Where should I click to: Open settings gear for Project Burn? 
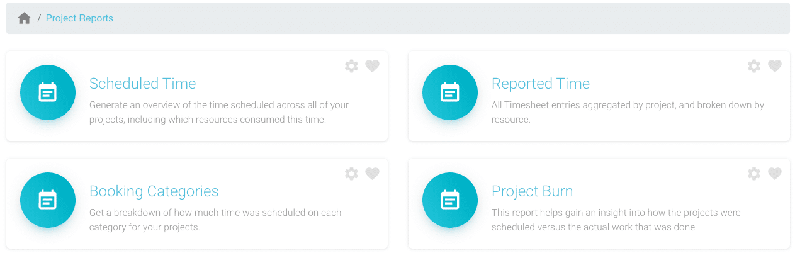tap(754, 174)
